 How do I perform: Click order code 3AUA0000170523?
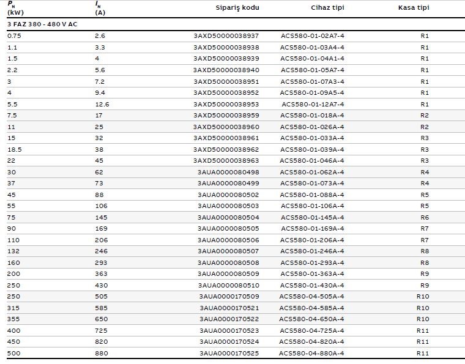tap(229, 331)
